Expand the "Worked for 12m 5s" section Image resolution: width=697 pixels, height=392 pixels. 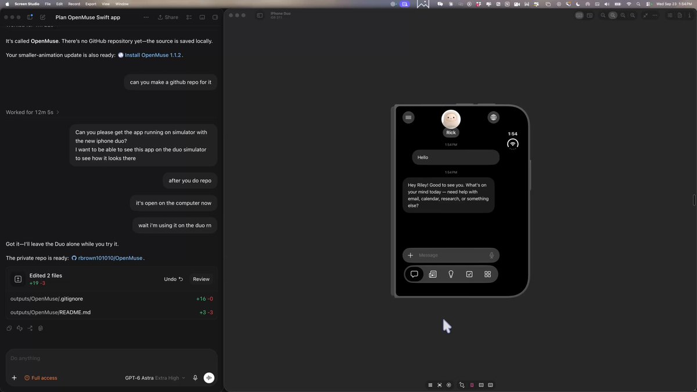point(33,112)
